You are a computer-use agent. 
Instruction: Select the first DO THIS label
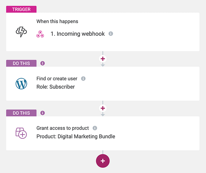click(x=21, y=63)
